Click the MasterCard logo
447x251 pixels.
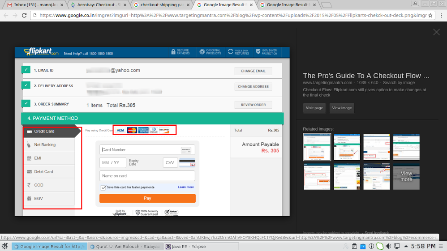[132, 130]
